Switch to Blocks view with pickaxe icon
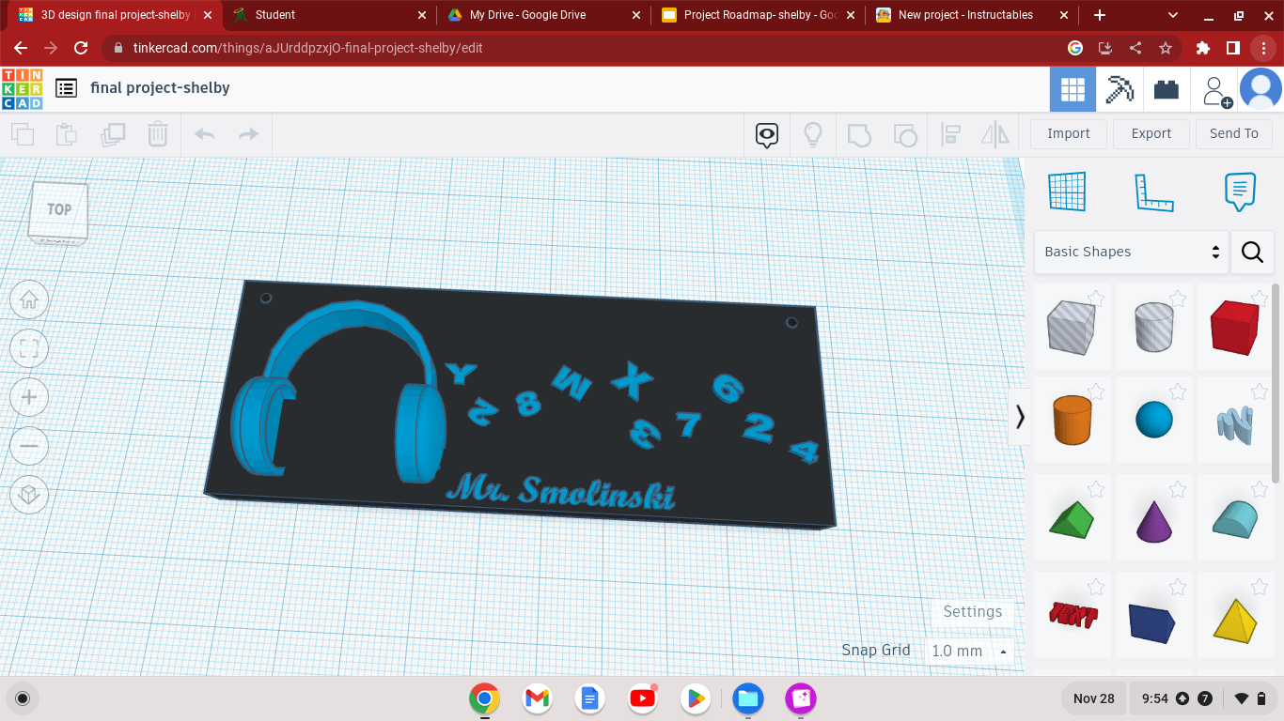 1119,88
